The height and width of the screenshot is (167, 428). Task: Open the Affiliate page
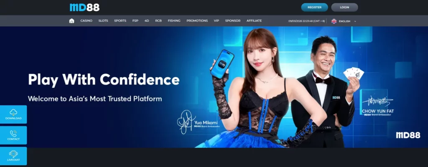point(254,21)
